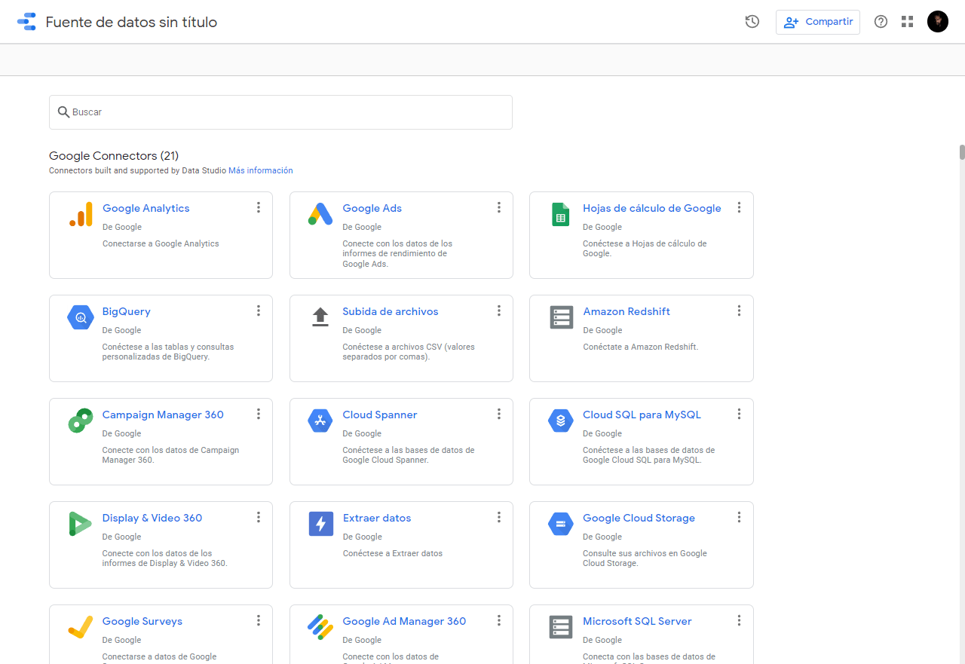Open more options for Hojas de cálculo
Viewport: 965px width, 664px height.
pos(740,207)
